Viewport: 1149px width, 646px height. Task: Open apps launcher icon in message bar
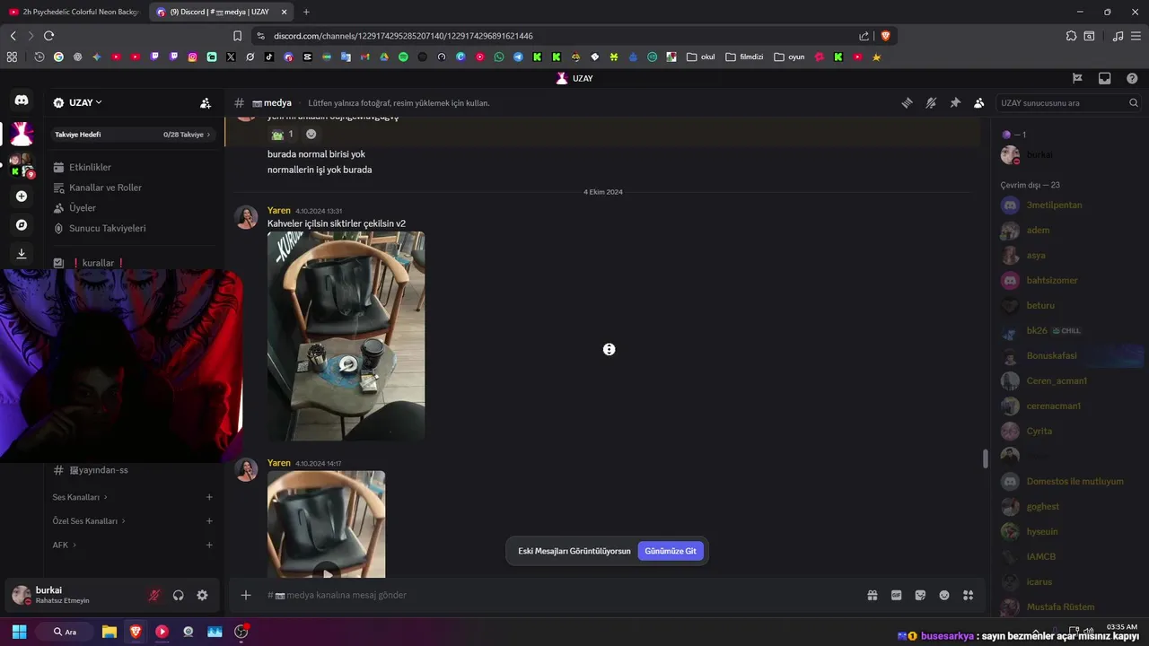(968, 595)
